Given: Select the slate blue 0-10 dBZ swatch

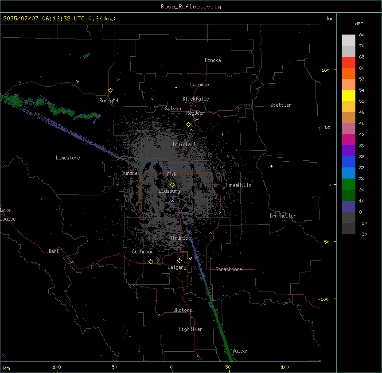Looking at the screenshot, I should [x=348, y=206].
